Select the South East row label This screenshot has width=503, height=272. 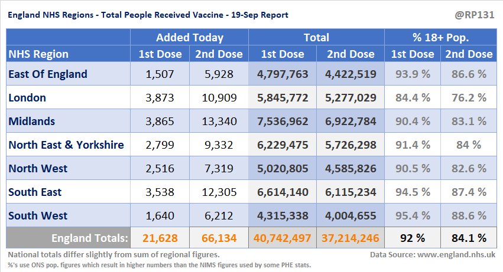[35, 192]
